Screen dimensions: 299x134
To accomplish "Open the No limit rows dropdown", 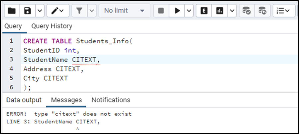I will click(x=125, y=11).
